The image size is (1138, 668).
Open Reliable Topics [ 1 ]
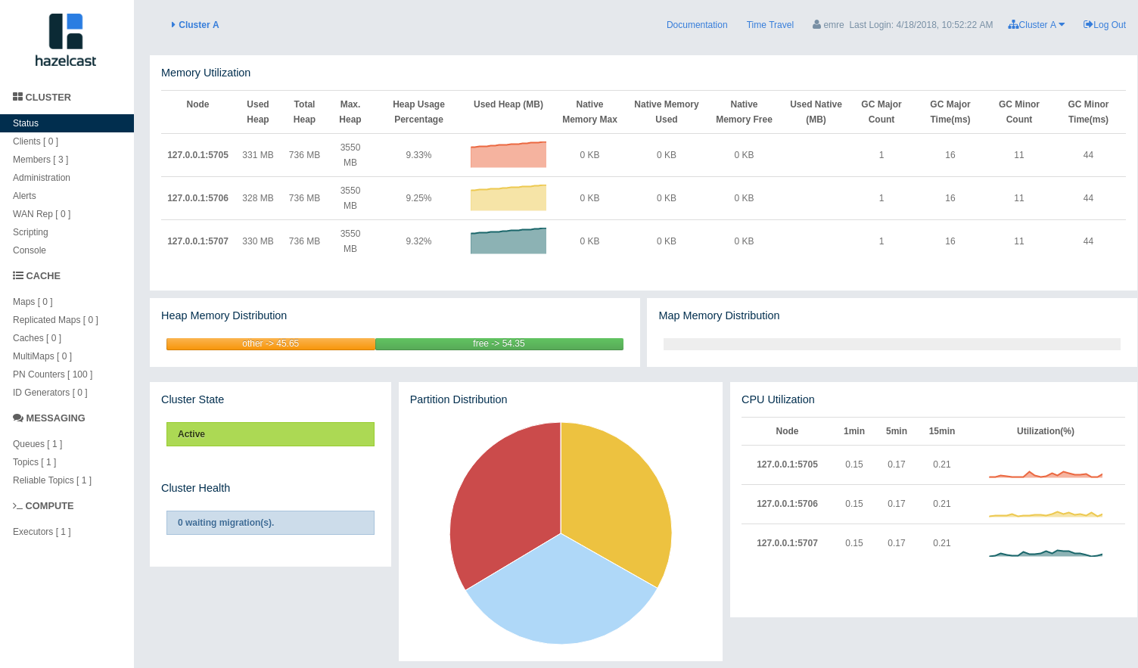point(52,480)
